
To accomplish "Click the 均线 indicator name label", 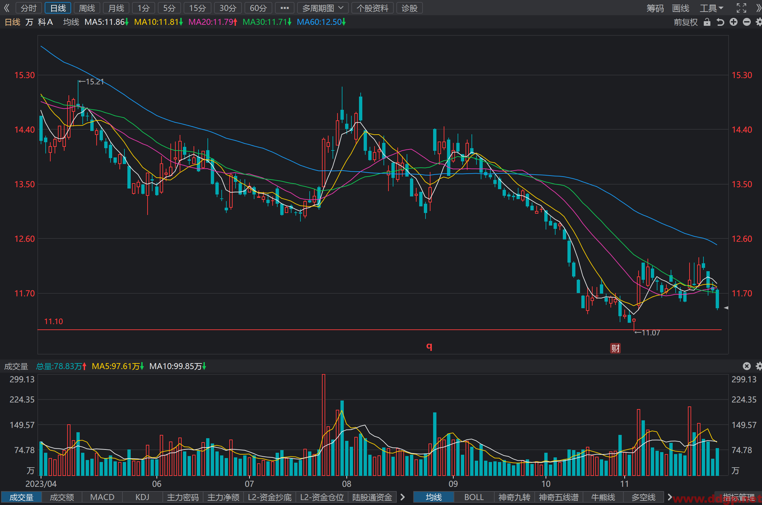I will point(71,22).
